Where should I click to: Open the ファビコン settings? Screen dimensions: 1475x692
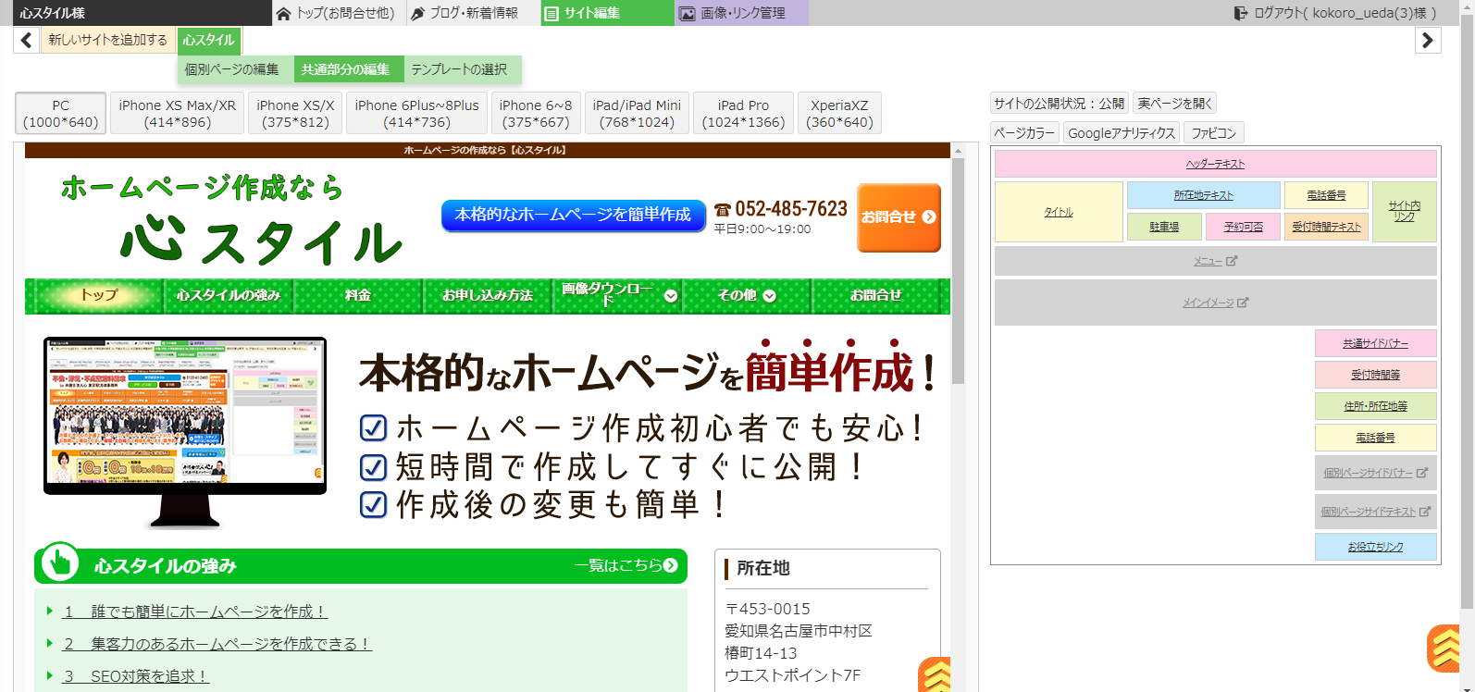[x=1213, y=133]
